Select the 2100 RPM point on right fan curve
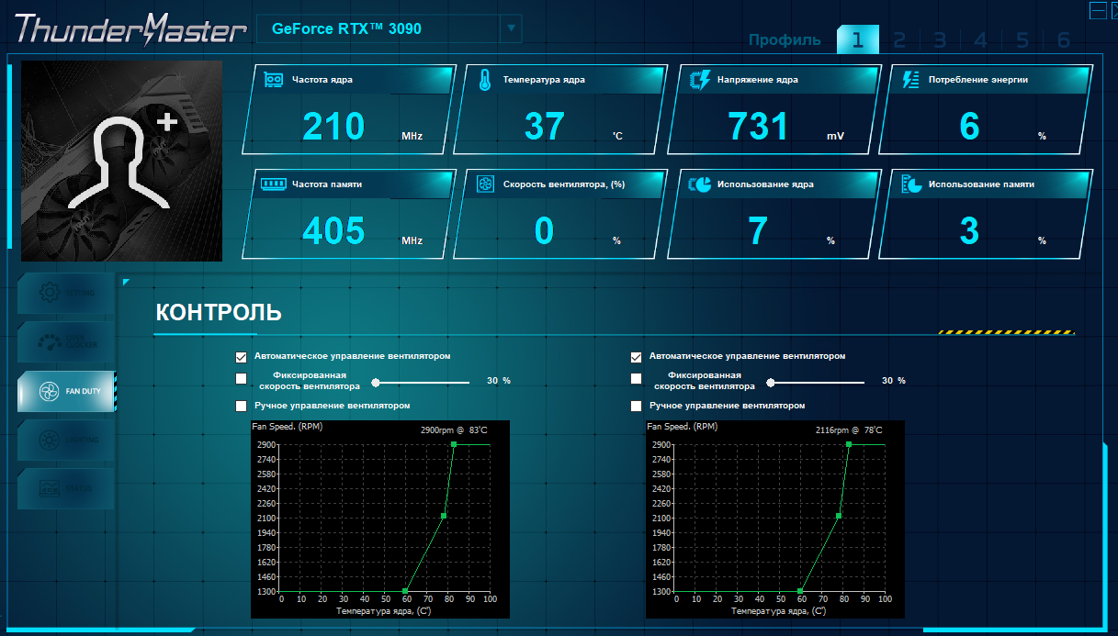 click(x=839, y=516)
